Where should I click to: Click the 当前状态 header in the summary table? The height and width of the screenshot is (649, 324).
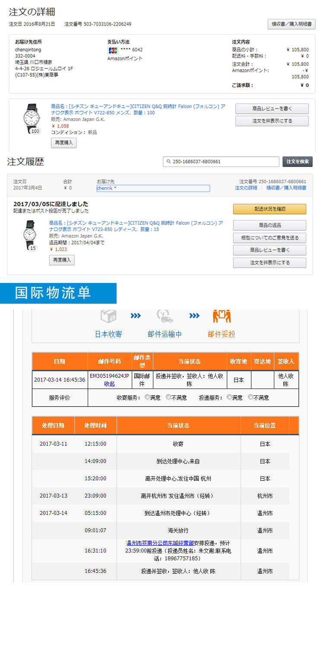(x=190, y=361)
